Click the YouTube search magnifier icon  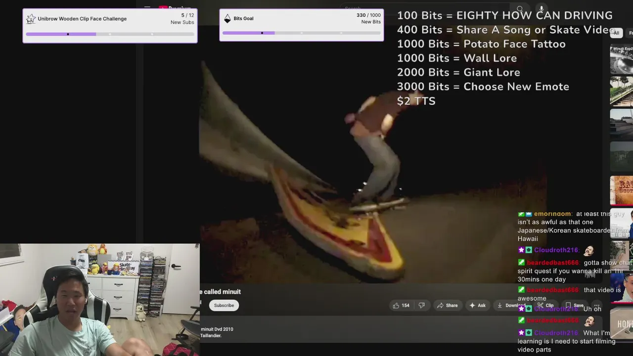(520, 9)
